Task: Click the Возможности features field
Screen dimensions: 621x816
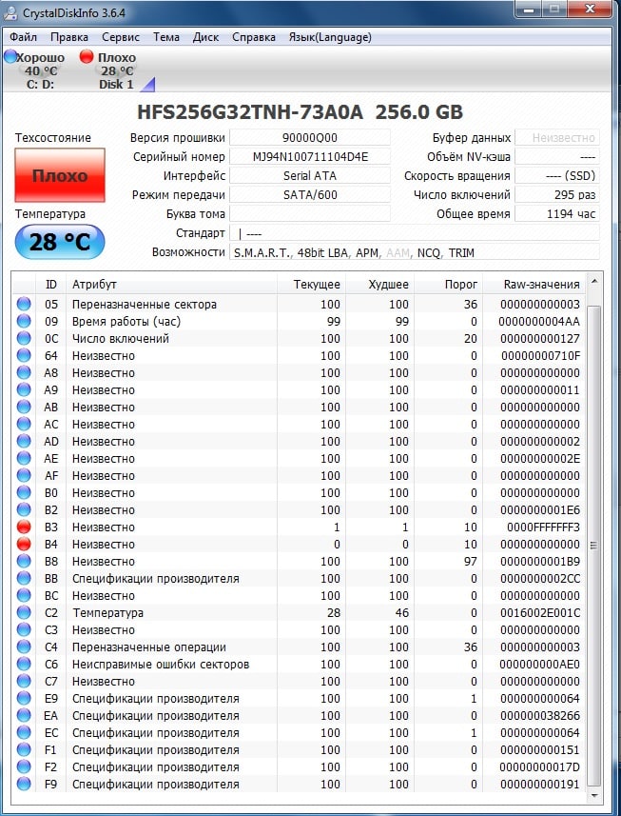Action: (415, 253)
